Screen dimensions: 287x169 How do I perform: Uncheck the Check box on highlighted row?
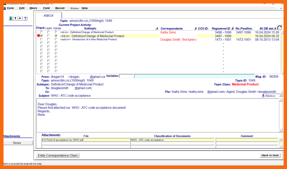[42, 36]
